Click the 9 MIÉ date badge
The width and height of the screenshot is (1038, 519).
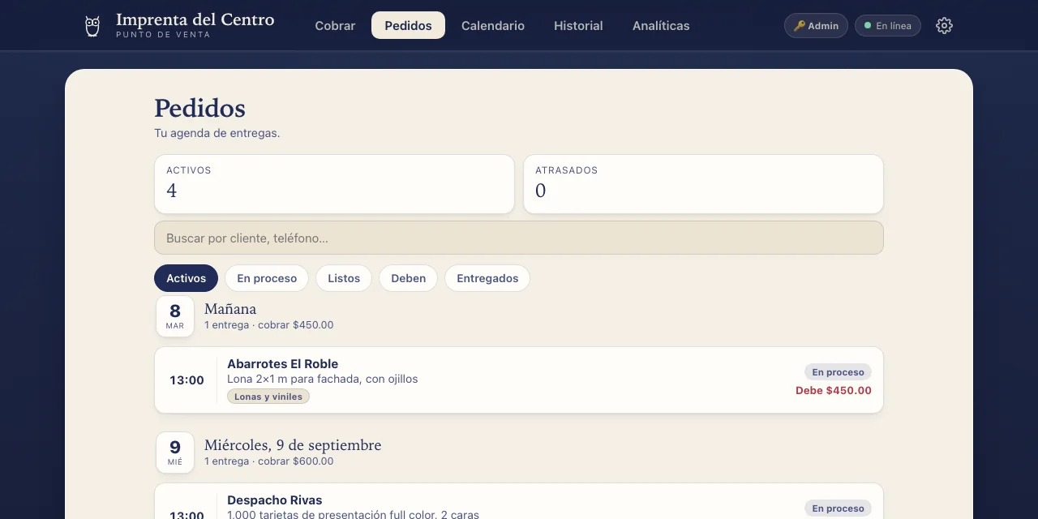coord(175,453)
